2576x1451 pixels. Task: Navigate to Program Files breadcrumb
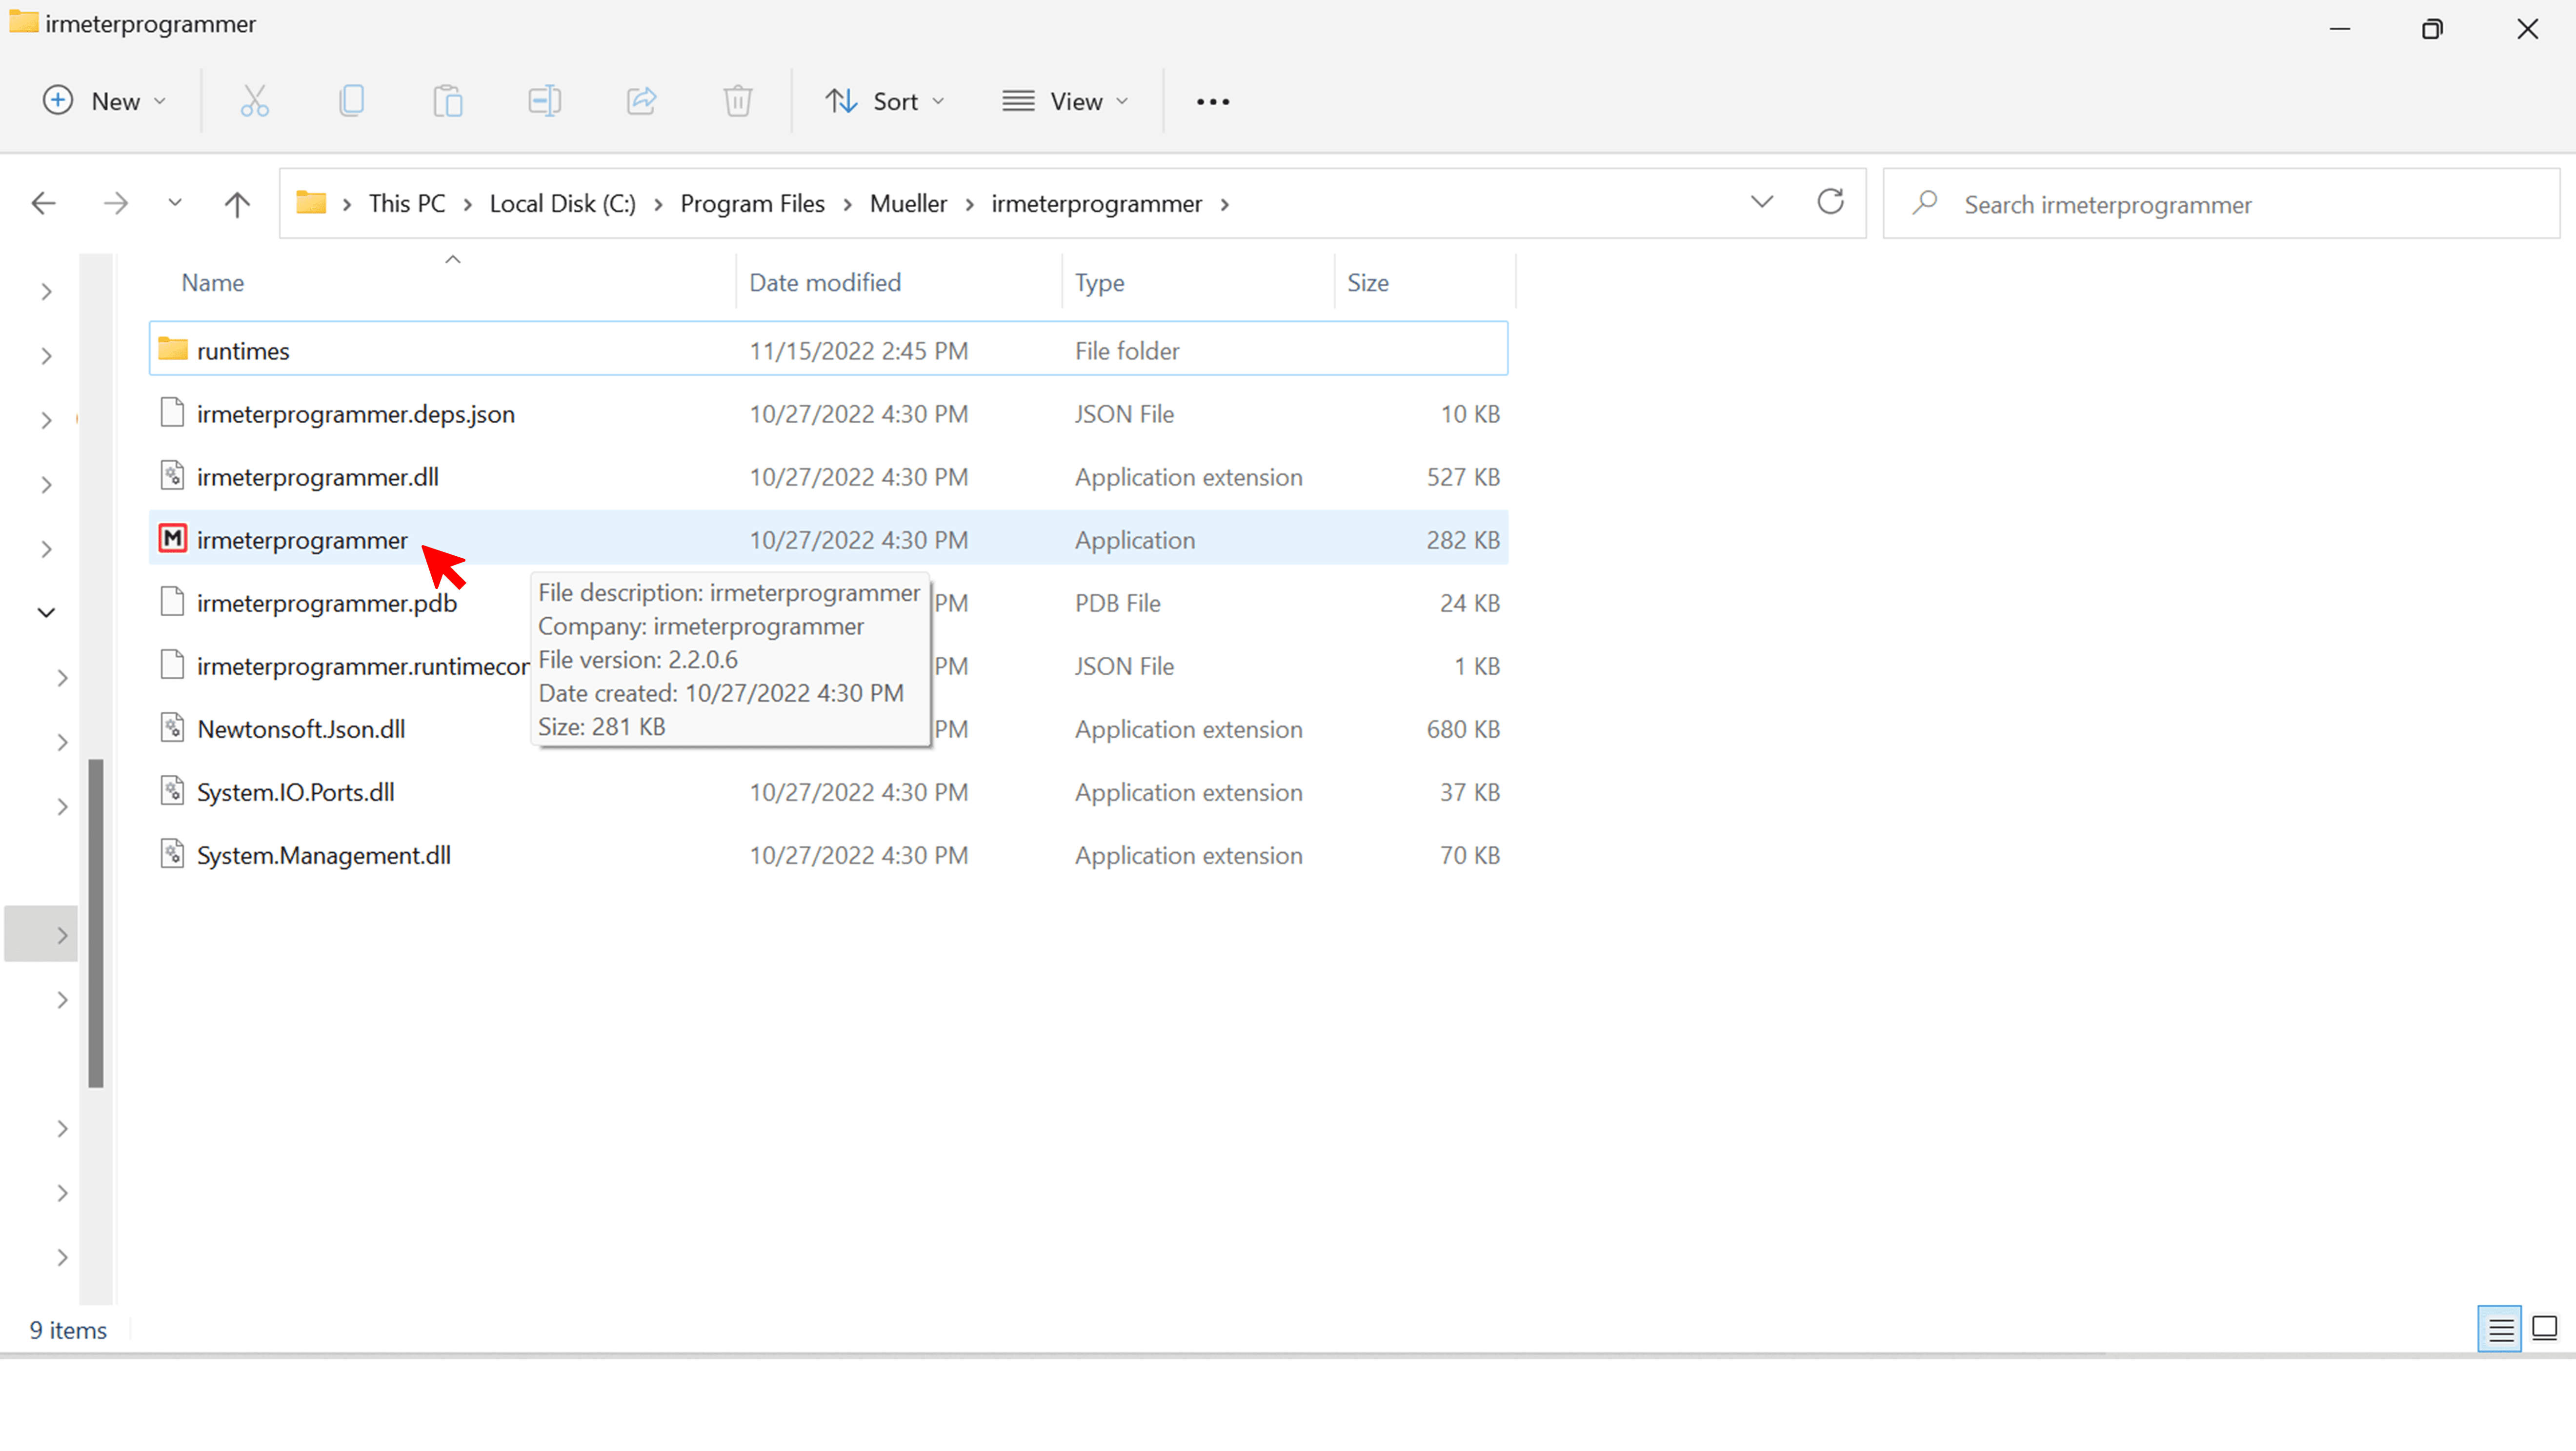[752, 204]
